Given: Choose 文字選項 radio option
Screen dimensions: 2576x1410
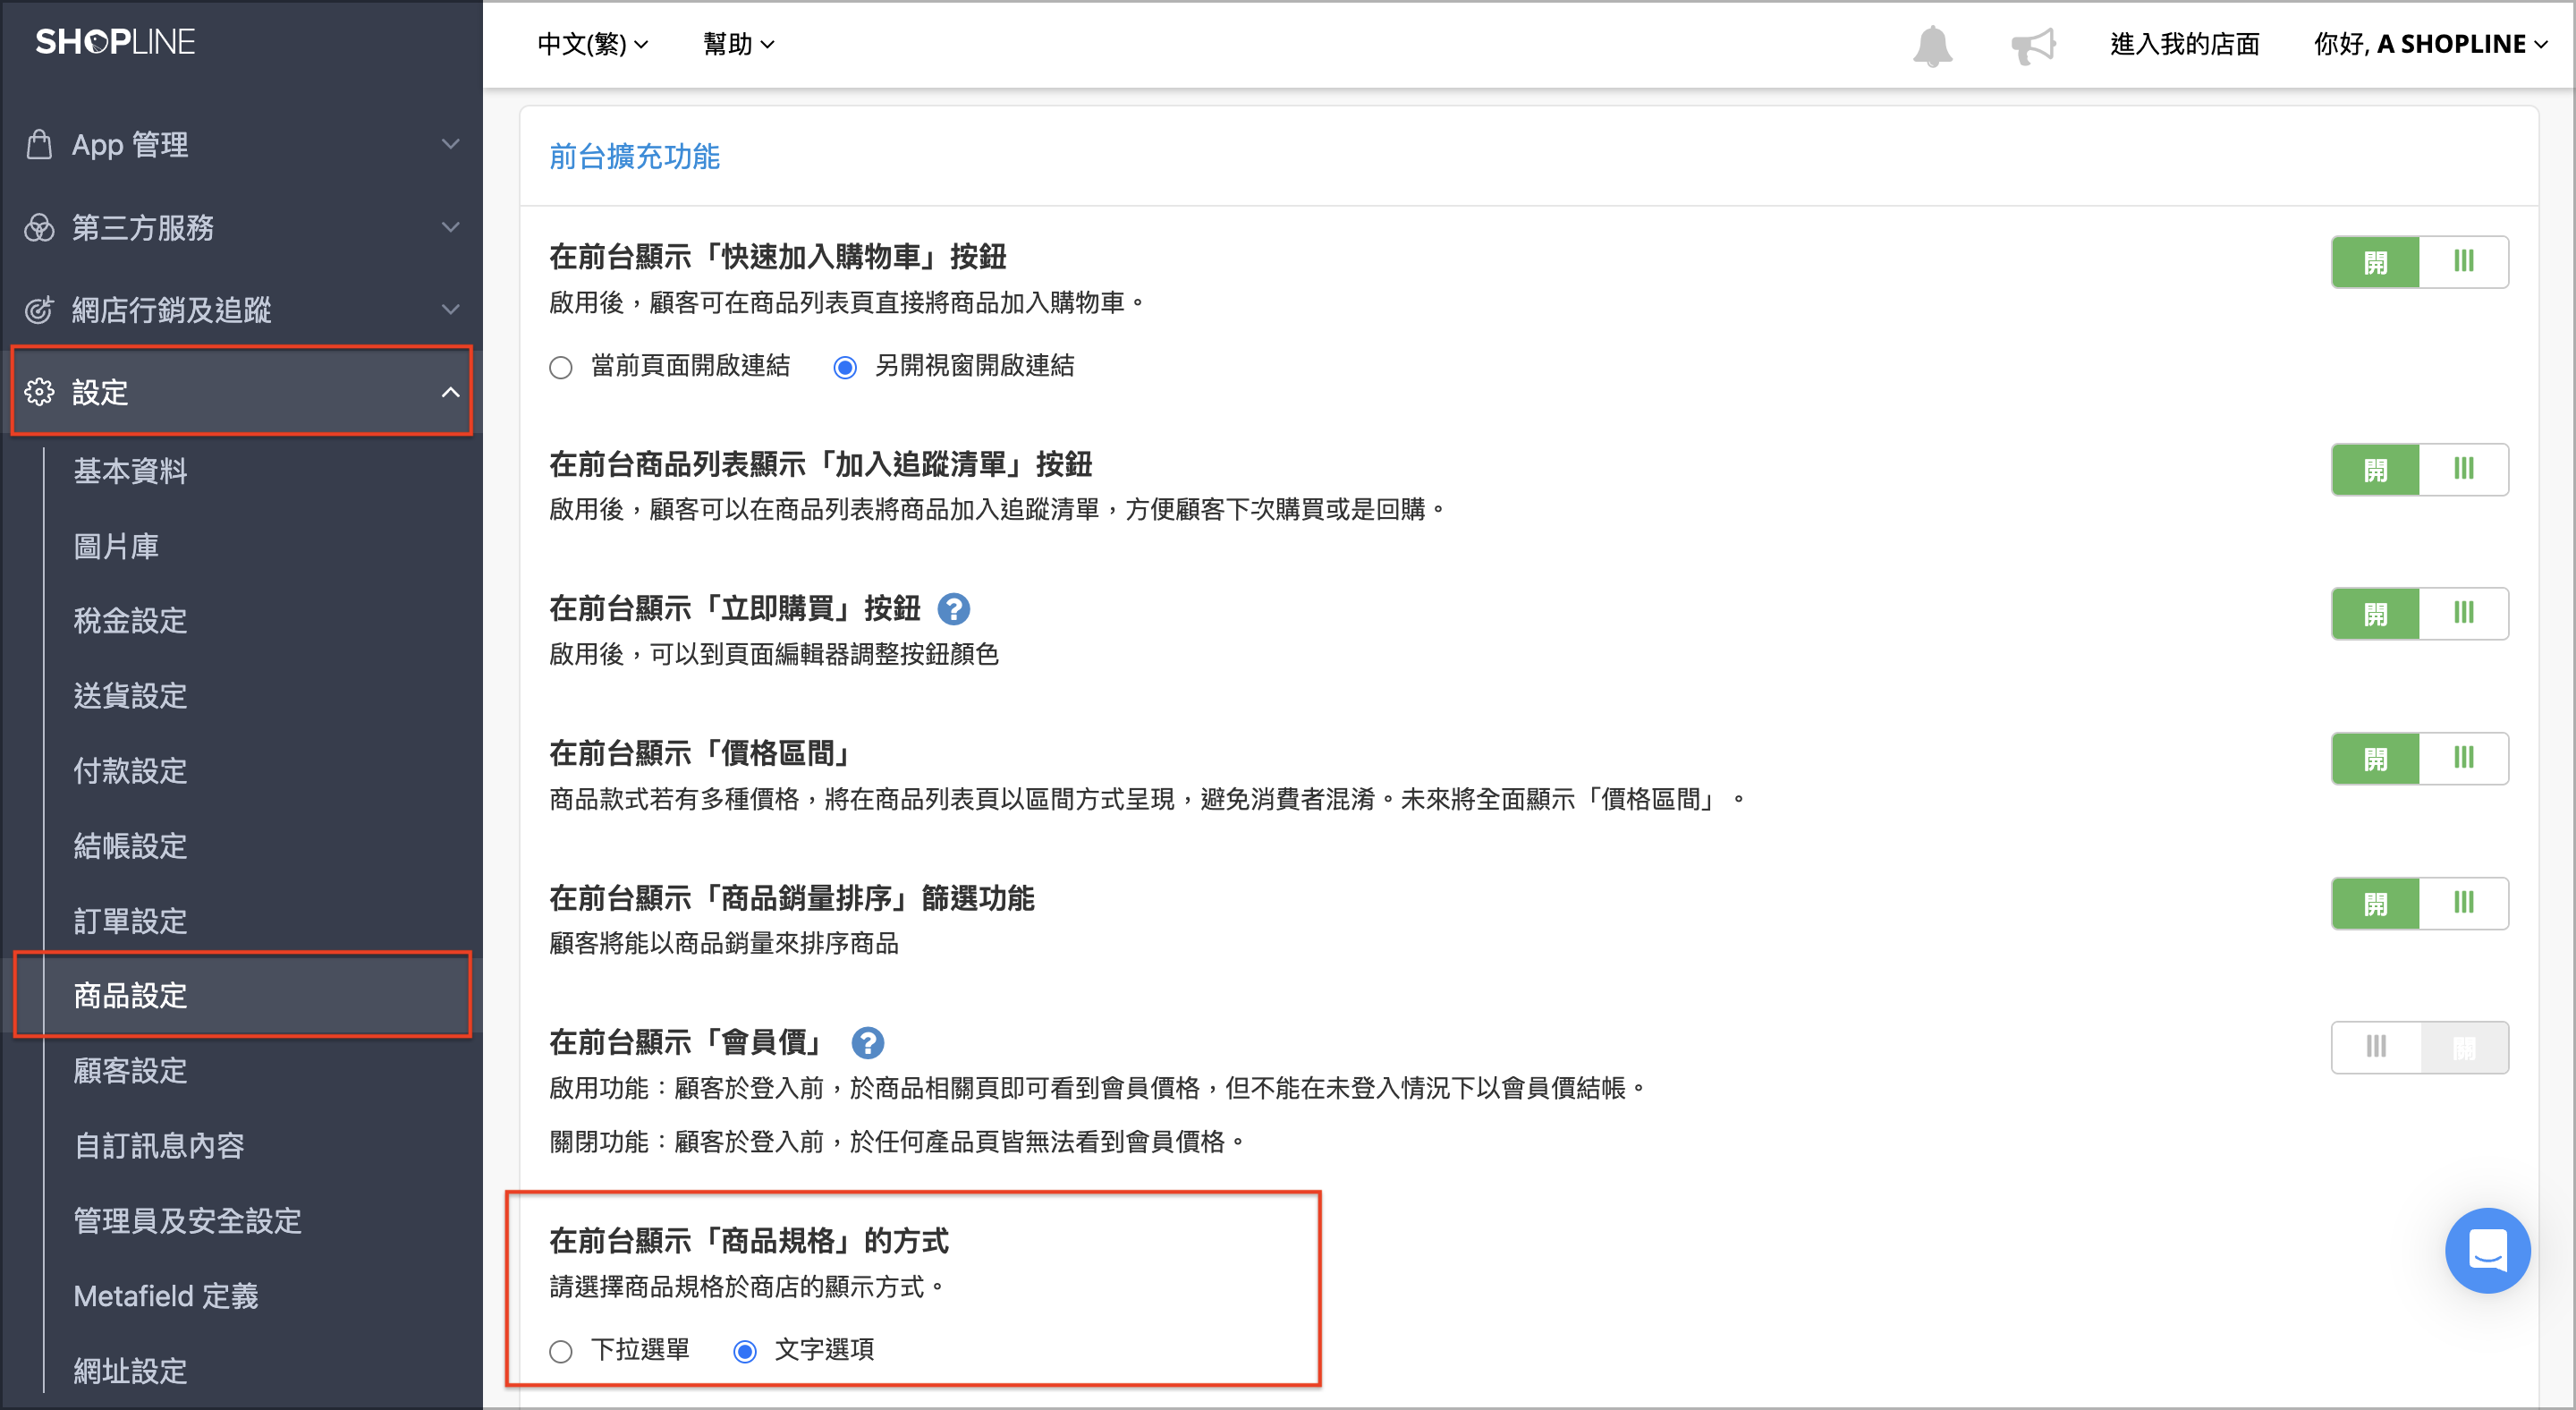Looking at the screenshot, I should point(745,1352).
